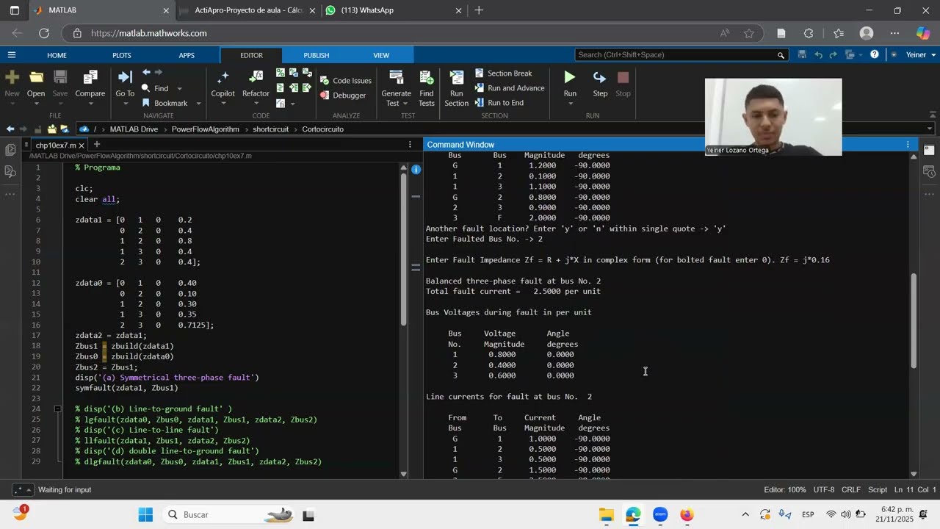Switch to ActiApro-Proyecto de aula browser tab
The height and width of the screenshot is (529, 940).
pyautogui.click(x=247, y=10)
